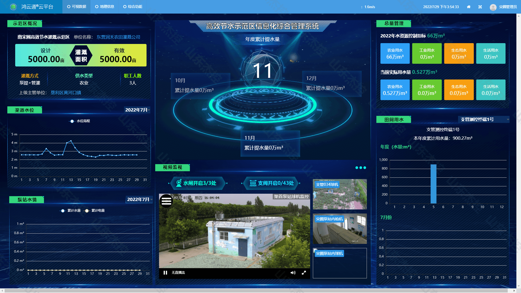Toggle 累计水量 legend series
The height and width of the screenshot is (293, 521).
(70, 211)
